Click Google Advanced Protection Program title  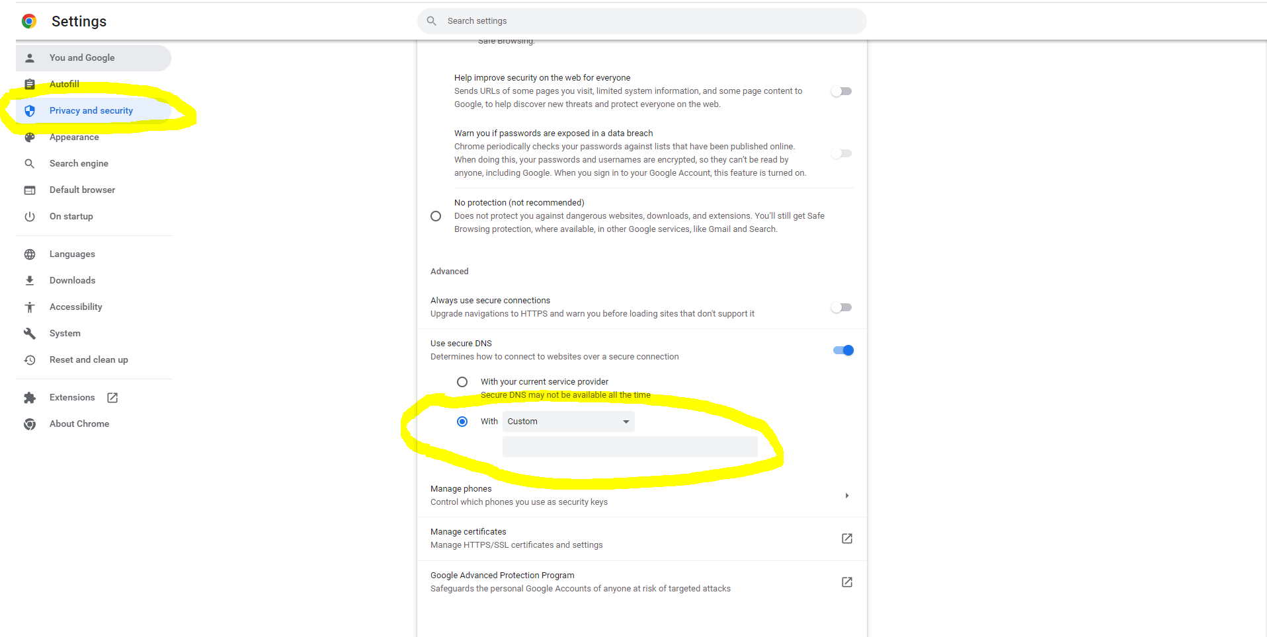503,576
